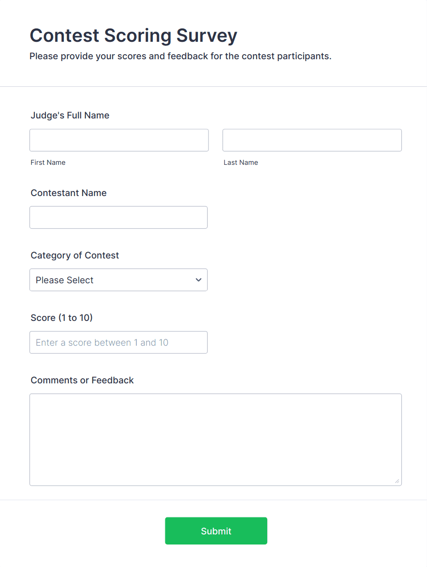The image size is (427, 567).
Task: Select the Contest Scoring Survey heading
Action: (133, 35)
